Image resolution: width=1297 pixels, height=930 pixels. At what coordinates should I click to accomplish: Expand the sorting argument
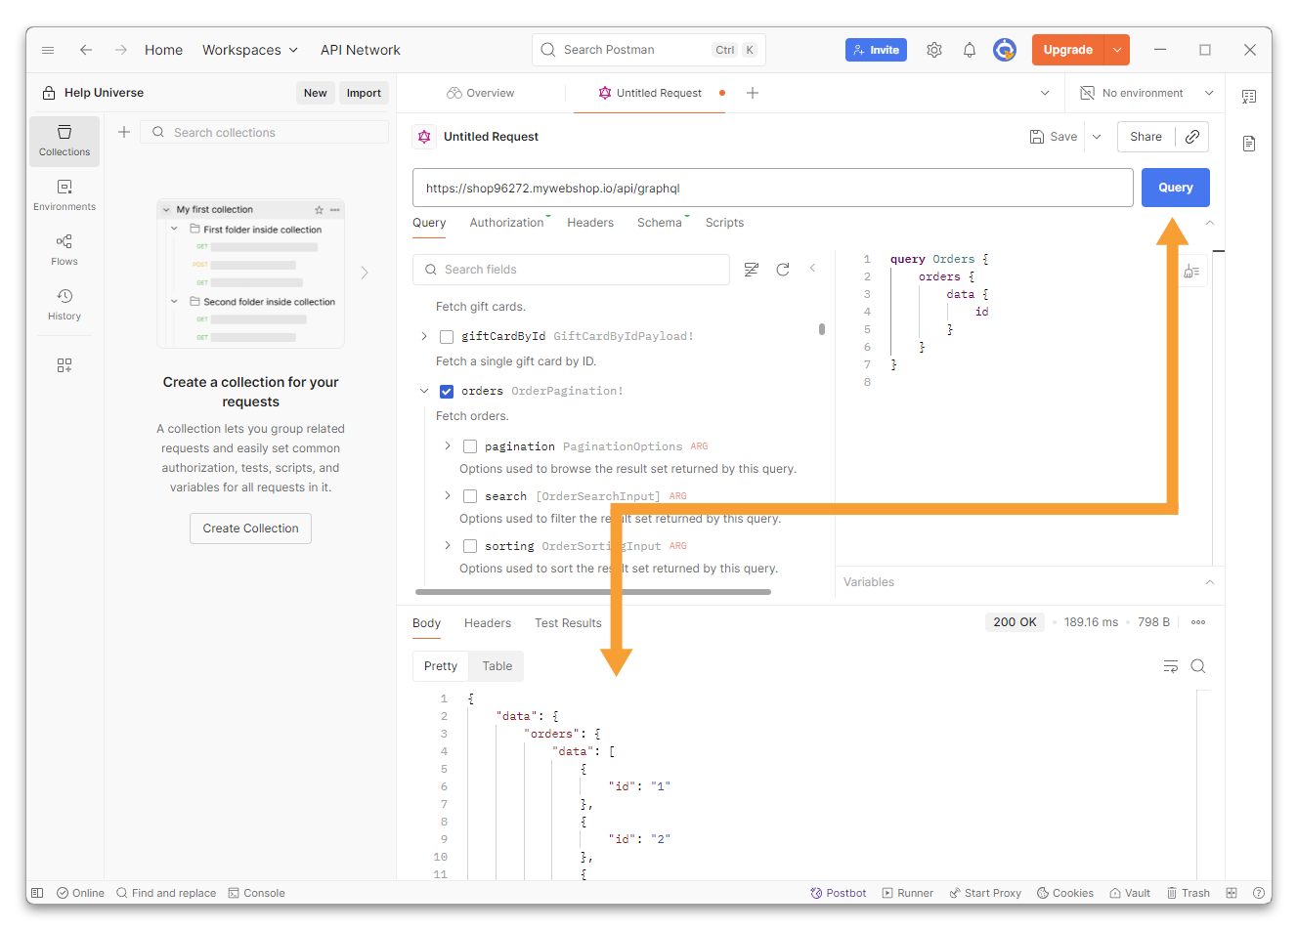click(448, 545)
